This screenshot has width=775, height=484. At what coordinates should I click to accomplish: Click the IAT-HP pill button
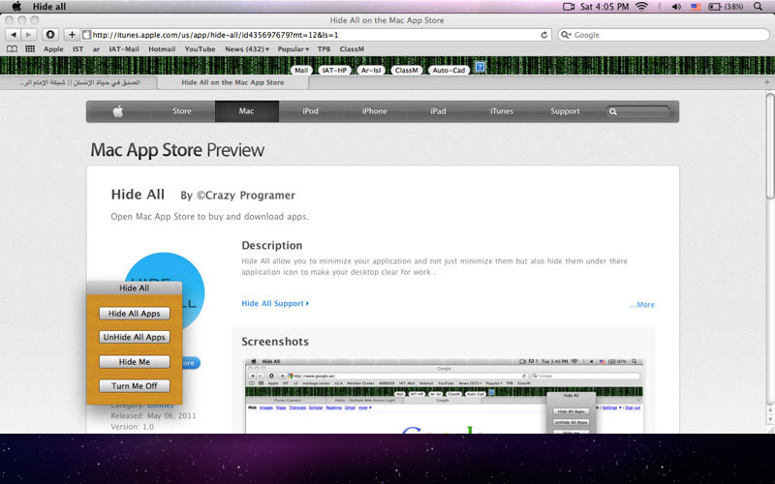tap(334, 70)
